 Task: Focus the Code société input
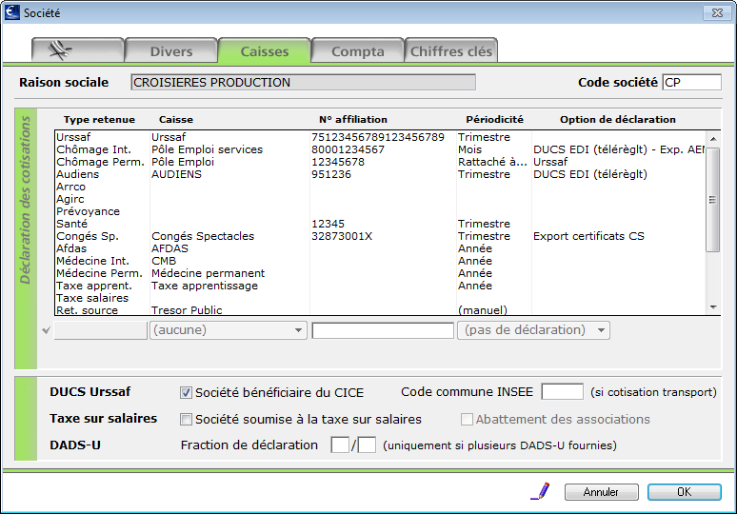pyautogui.click(x=691, y=82)
